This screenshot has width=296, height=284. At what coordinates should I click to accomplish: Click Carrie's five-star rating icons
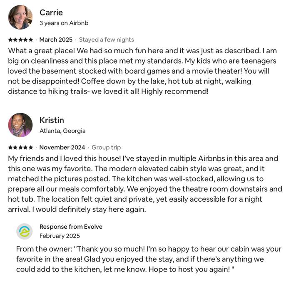[x=20, y=40]
